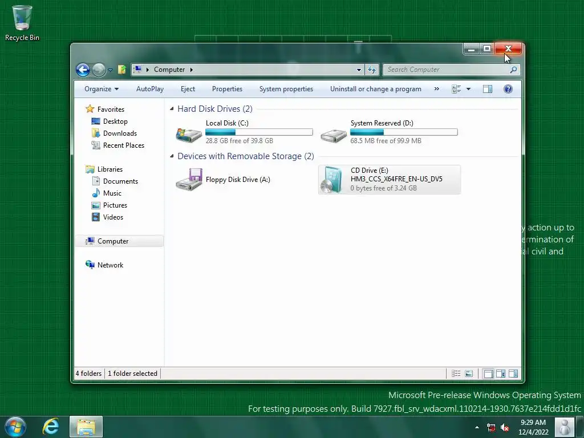
Task: Click the folder icon next to the address bar
Action: (122, 69)
